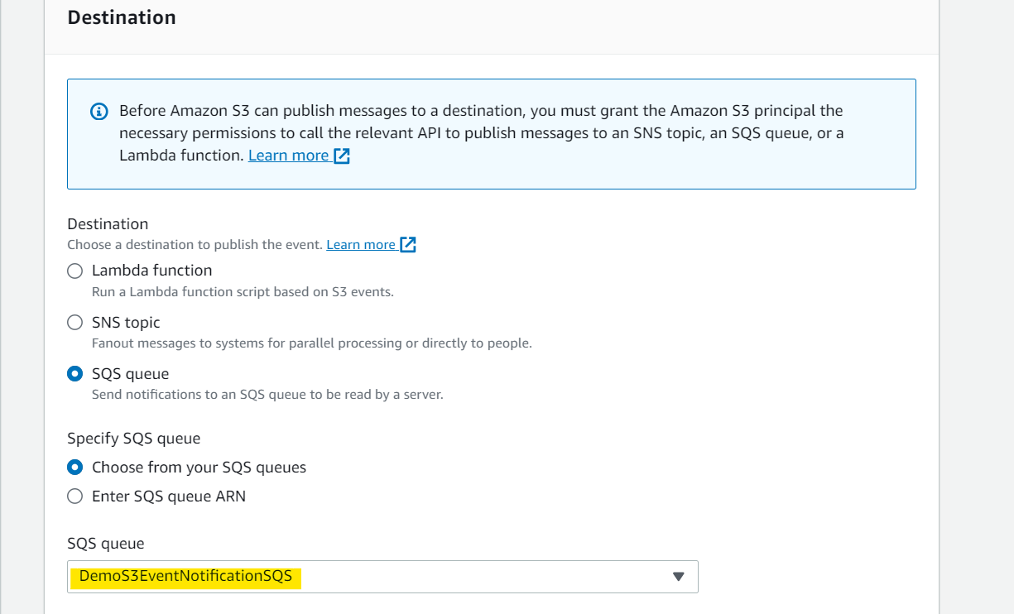Click external-link icon beside destination Learn more
Viewport: 1014px width, 614px height.
pos(407,245)
